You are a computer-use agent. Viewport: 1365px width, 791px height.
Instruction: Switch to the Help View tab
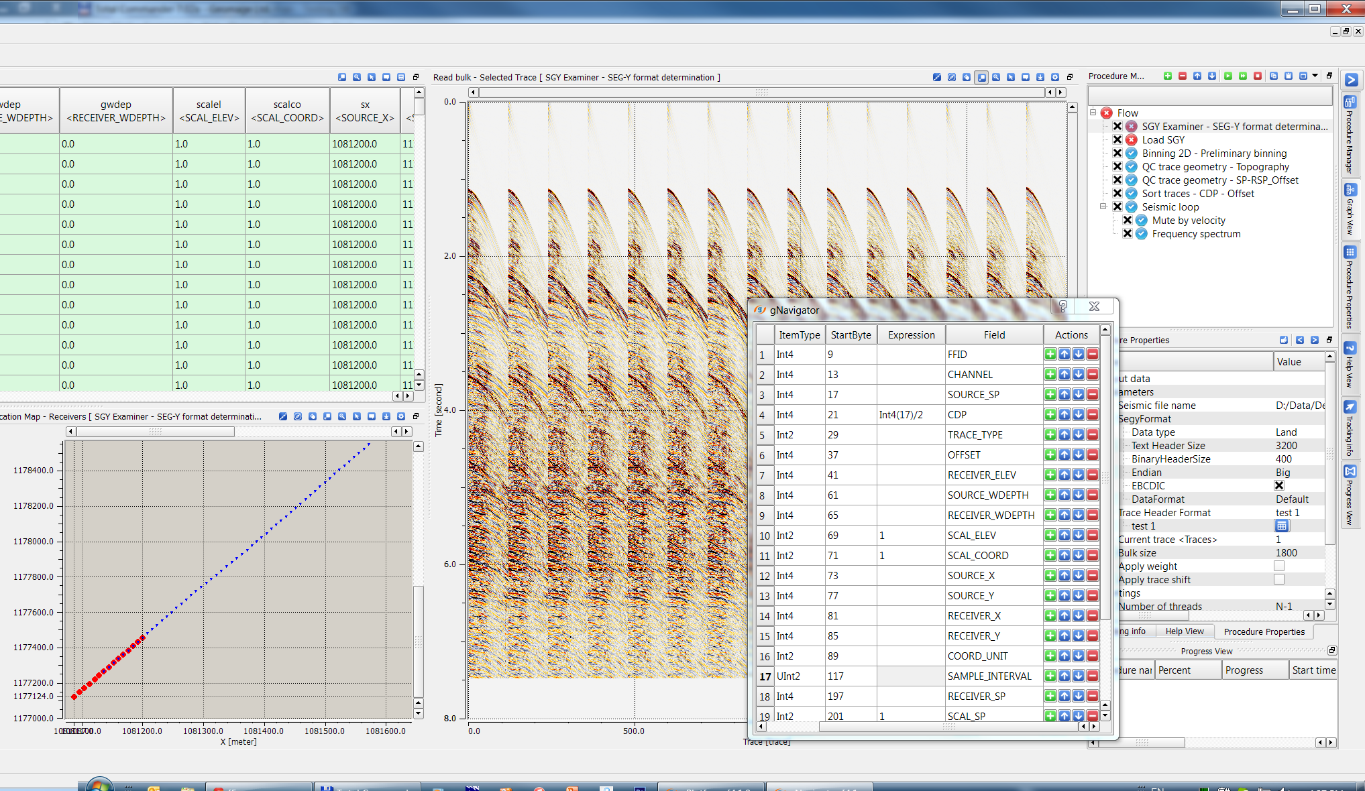pos(1185,631)
